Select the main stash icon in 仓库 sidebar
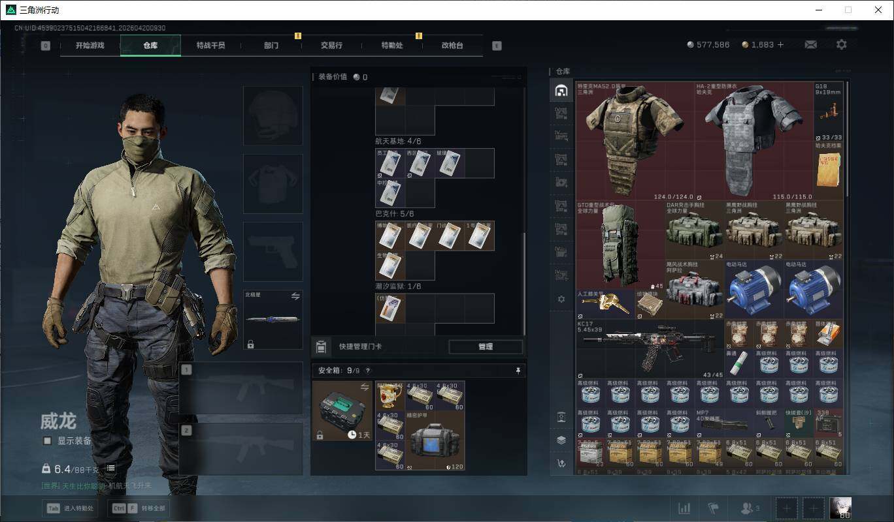The width and height of the screenshot is (894, 522). pos(561,91)
